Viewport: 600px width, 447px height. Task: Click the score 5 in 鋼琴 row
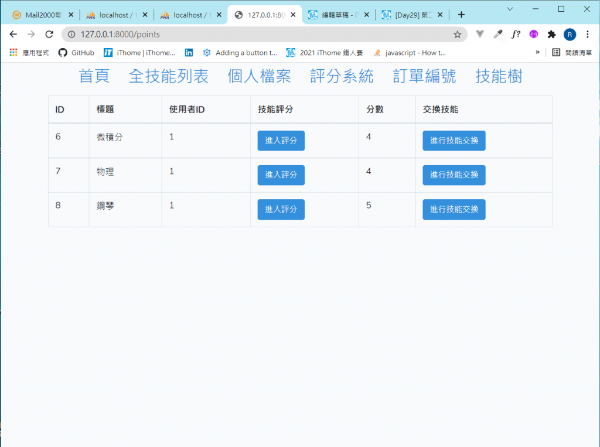tap(369, 205)
